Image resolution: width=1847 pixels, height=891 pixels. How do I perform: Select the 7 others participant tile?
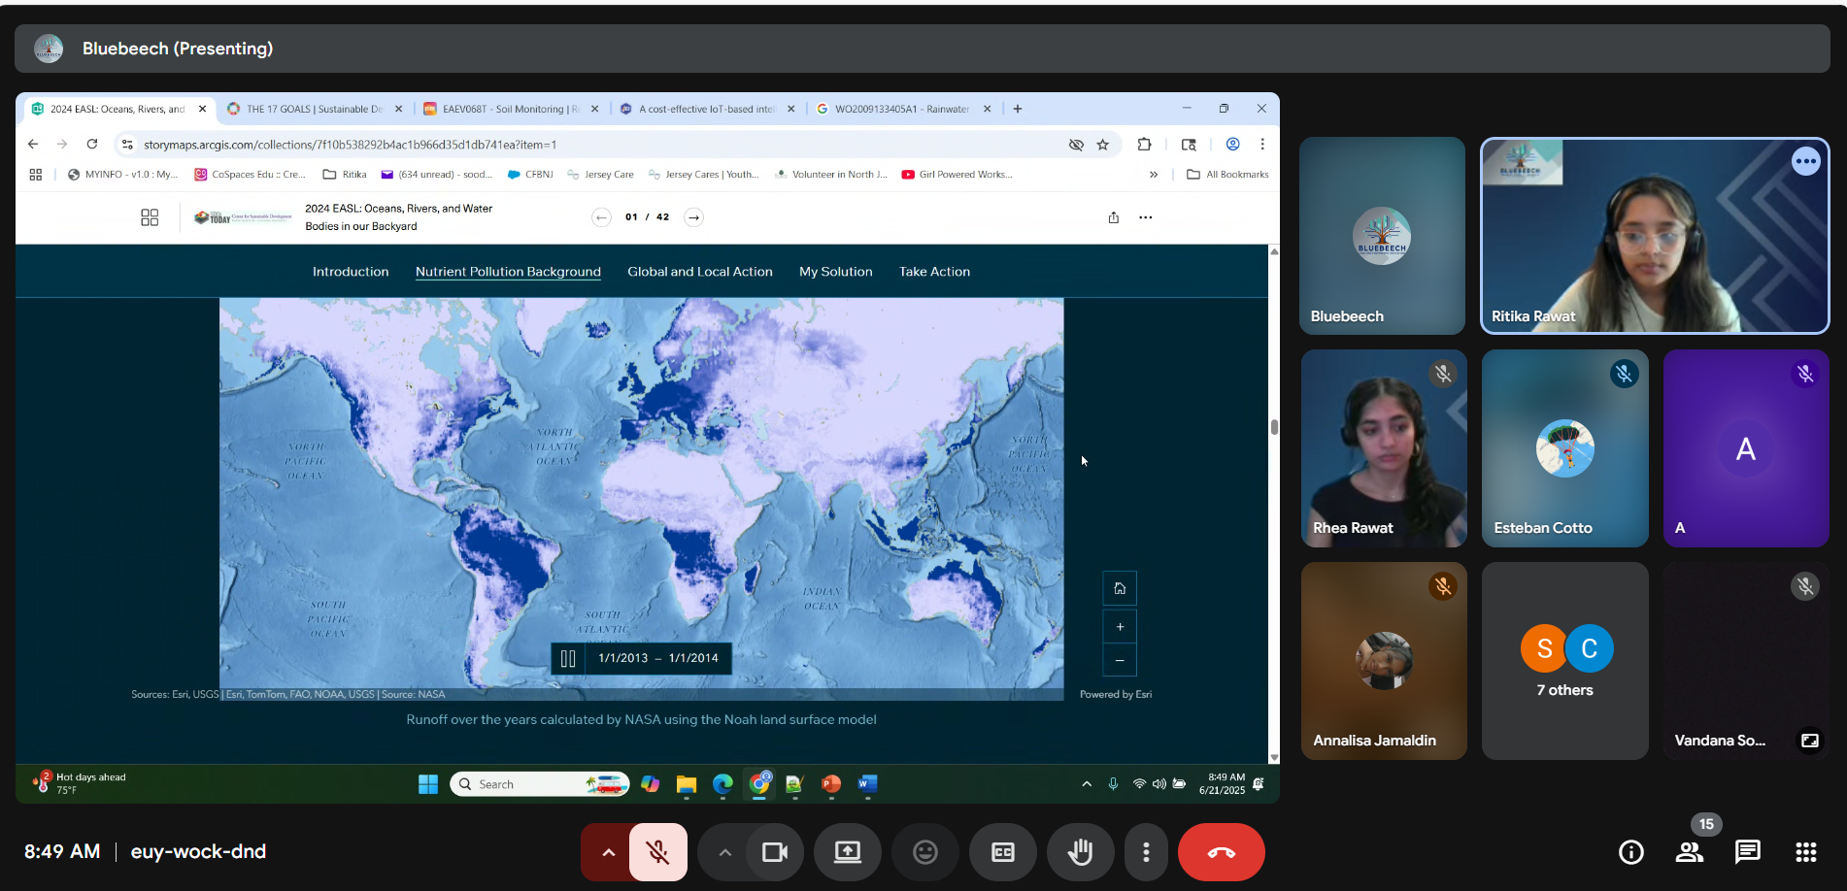coord(1564,661)
